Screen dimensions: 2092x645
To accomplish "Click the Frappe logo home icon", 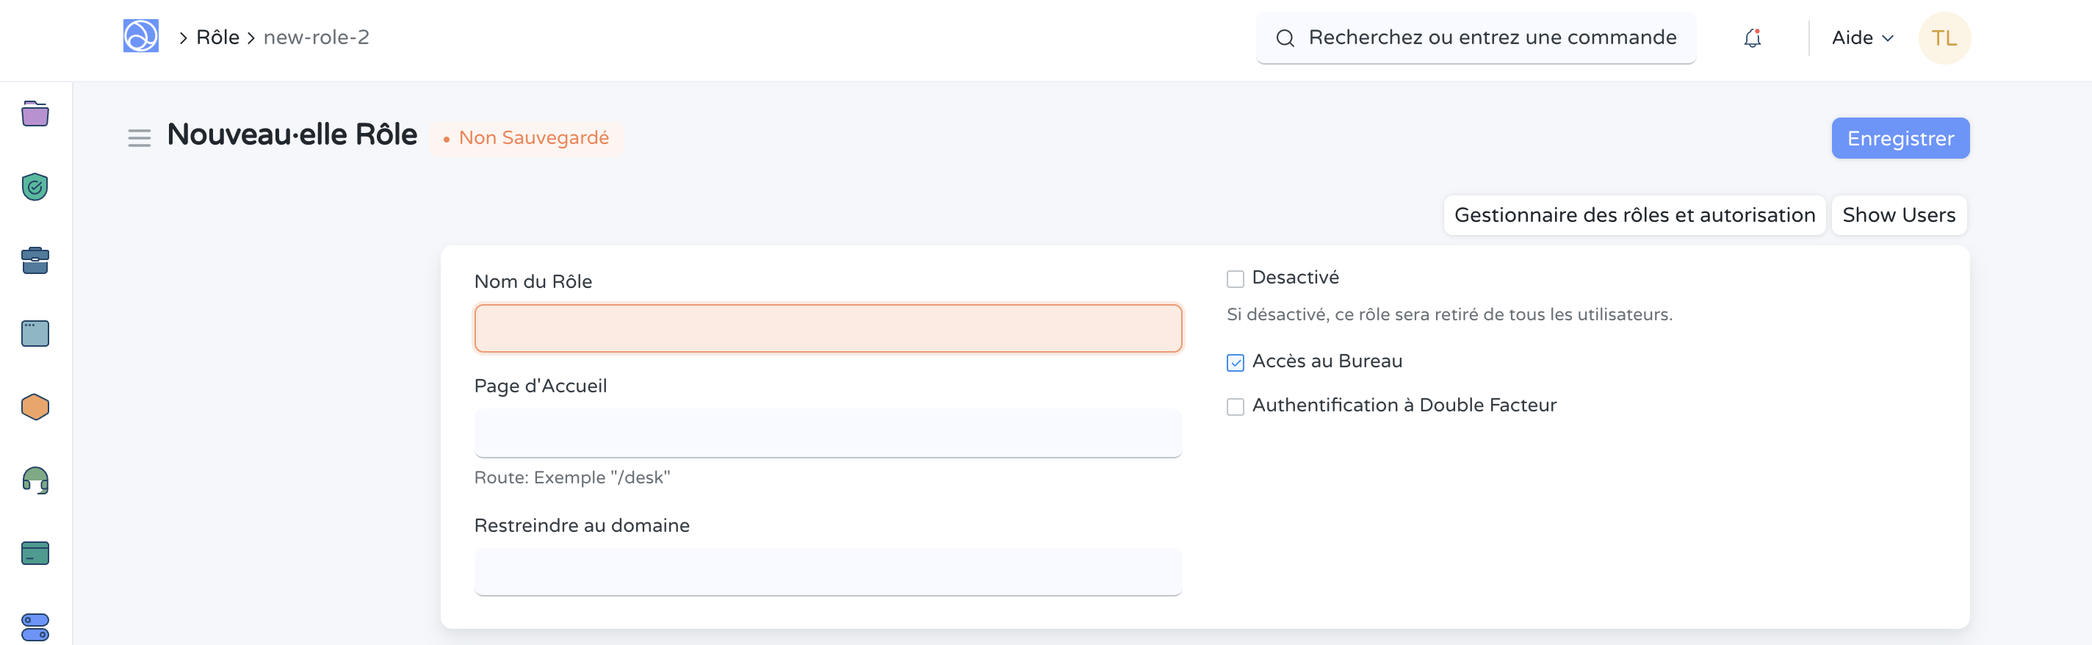I will tap(140, 37).
